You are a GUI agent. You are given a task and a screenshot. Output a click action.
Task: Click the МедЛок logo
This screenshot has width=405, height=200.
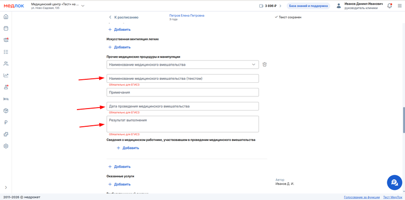[14, 6]
